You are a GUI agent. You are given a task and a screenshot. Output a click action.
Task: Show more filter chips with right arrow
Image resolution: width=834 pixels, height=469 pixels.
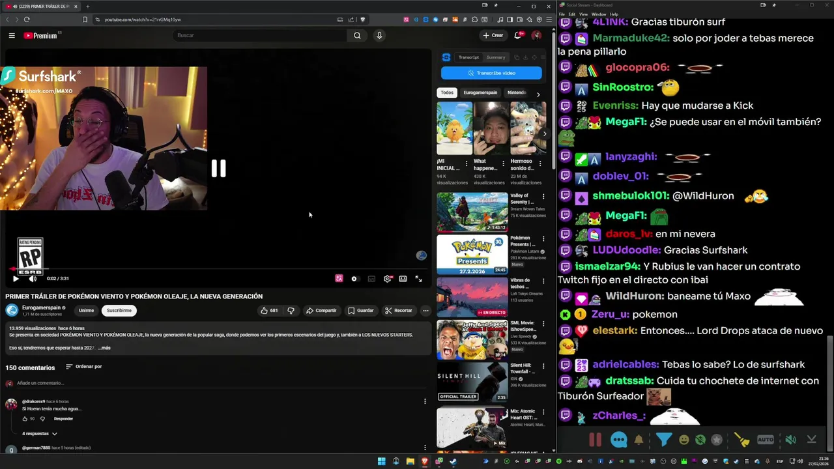538,94
